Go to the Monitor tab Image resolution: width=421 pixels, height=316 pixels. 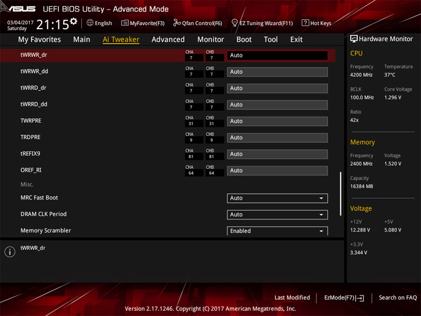[210, 40]
